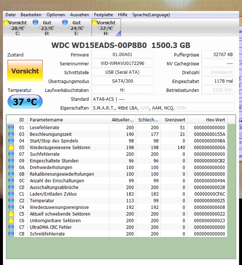
Task: Click the blue status icon for Drehwiederholungen
Action: point(11,167)
